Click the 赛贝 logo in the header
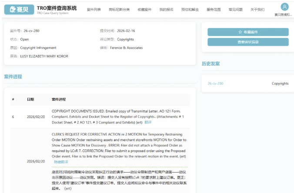The width and height of the screenshot is (294, 193). click(19, 9)
